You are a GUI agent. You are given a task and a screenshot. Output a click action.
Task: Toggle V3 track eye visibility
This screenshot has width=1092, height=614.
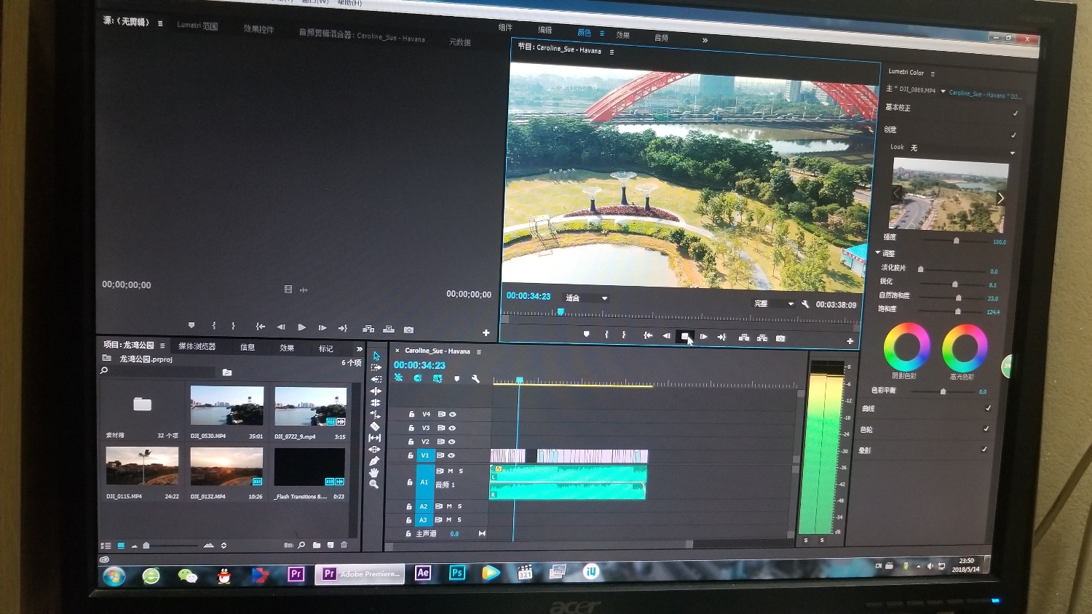pos(452,428)
